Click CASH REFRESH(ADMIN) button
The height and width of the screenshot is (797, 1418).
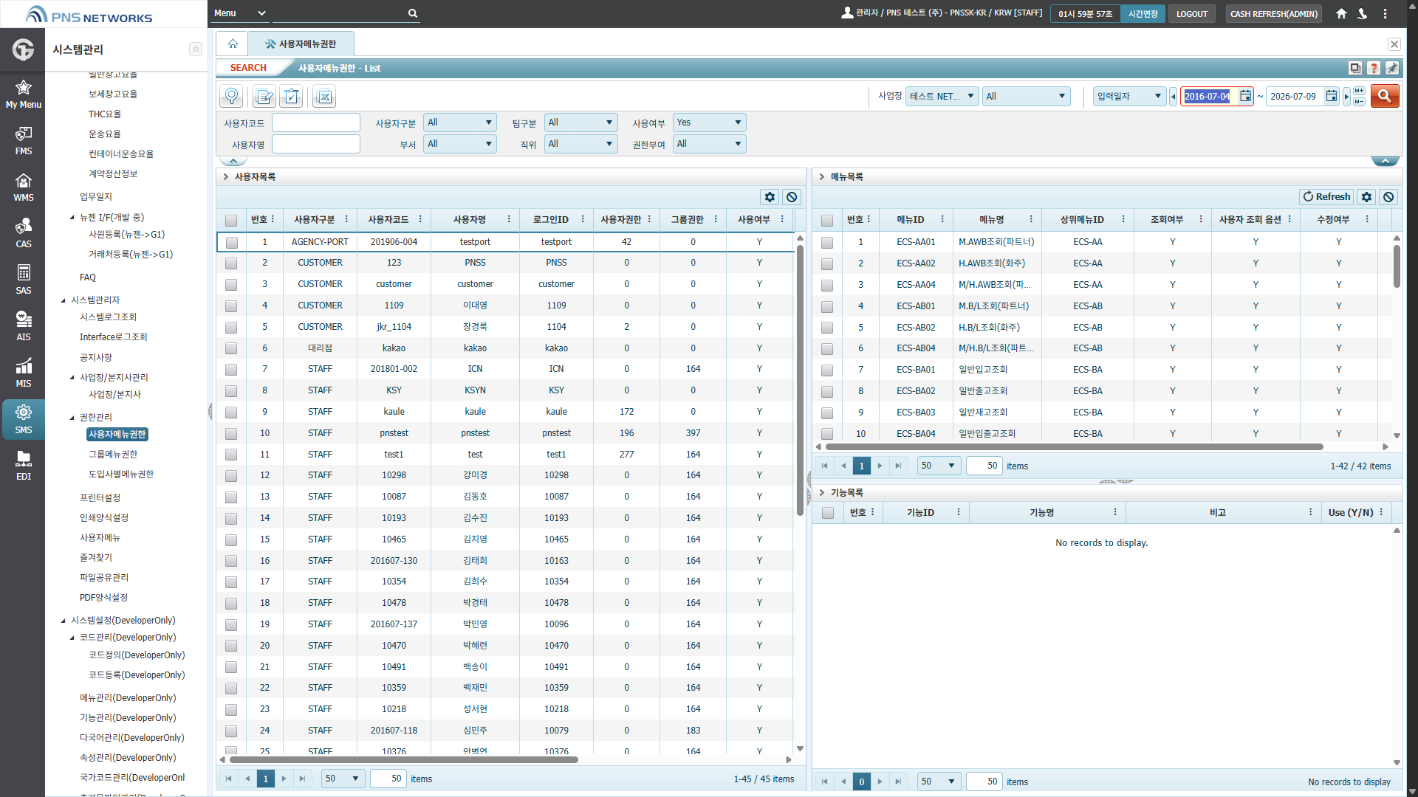(1273, 13)
